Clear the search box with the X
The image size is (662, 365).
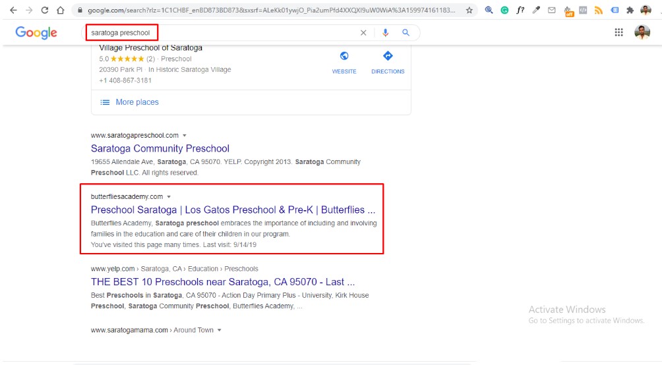(x=363, y=33)
